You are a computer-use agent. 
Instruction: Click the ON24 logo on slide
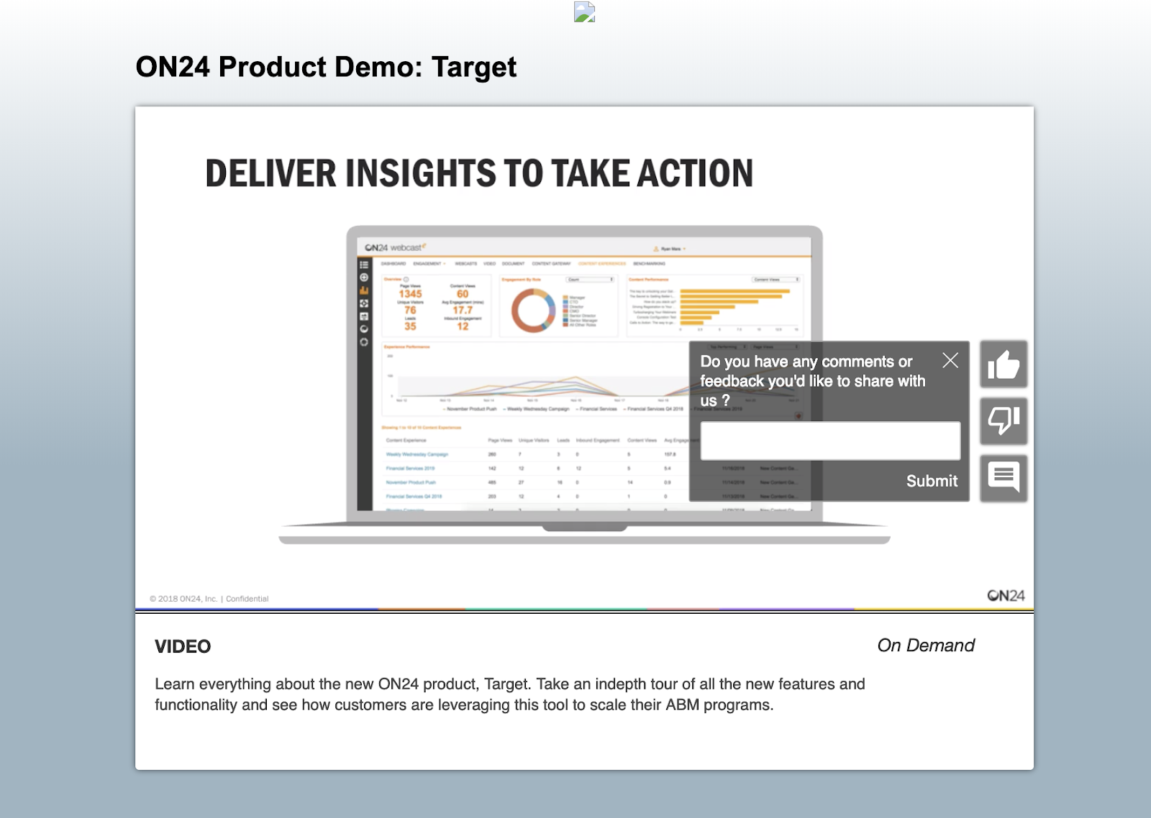tap(1006, 595)
